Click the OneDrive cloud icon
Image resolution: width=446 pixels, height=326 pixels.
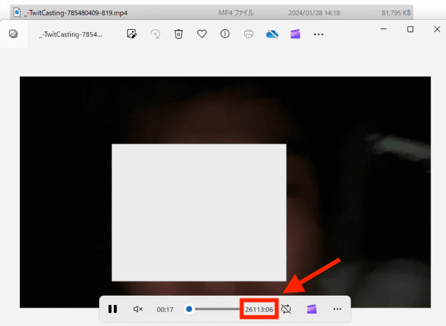[272, 35]
